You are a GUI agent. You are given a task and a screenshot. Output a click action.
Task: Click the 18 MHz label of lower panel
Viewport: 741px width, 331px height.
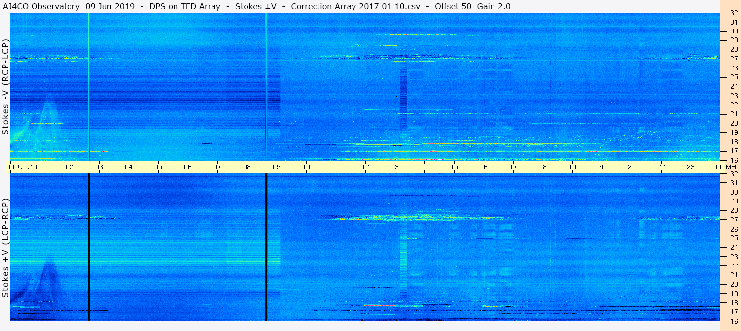click(x=733, y=302)
